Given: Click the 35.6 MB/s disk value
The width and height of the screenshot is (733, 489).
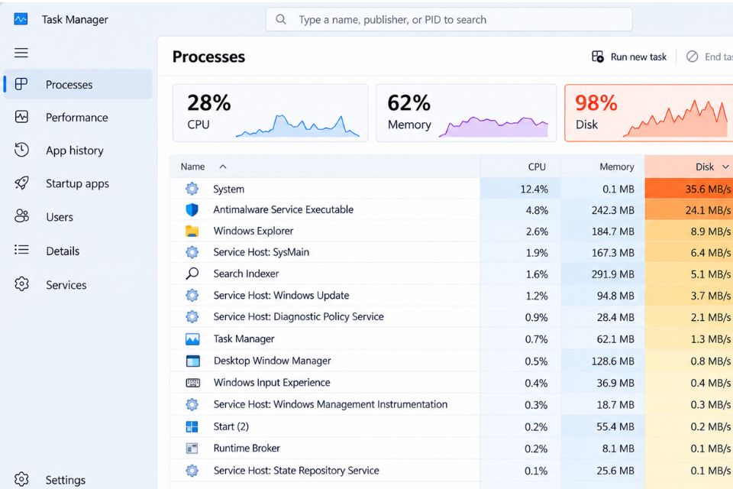Looking at the screenshot, I should 708,189.
